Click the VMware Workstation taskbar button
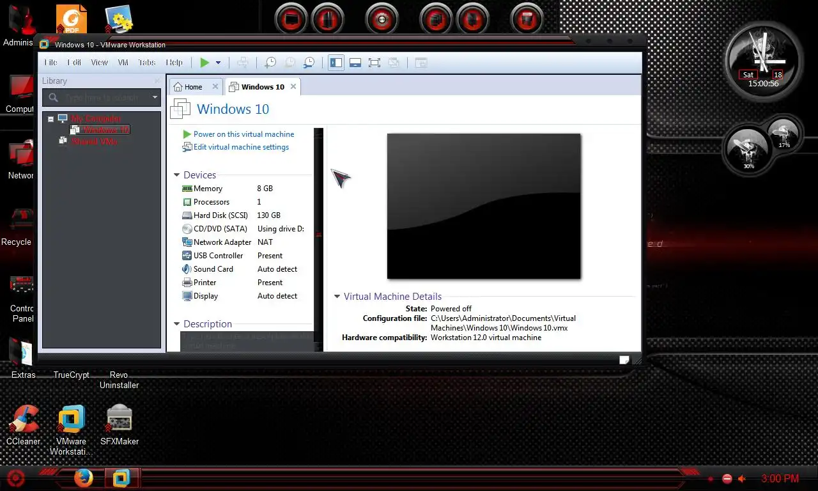The image size is (818, 491). click(121, 478)
